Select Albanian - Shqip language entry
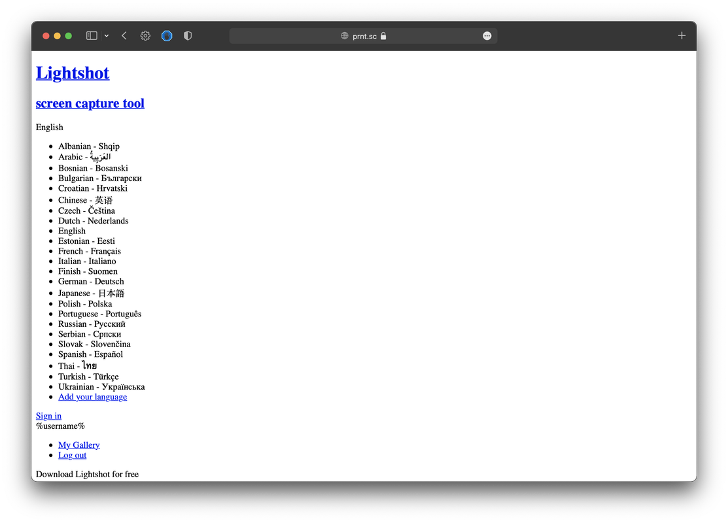This screenshot has height=523, width=728. point(89,146)
